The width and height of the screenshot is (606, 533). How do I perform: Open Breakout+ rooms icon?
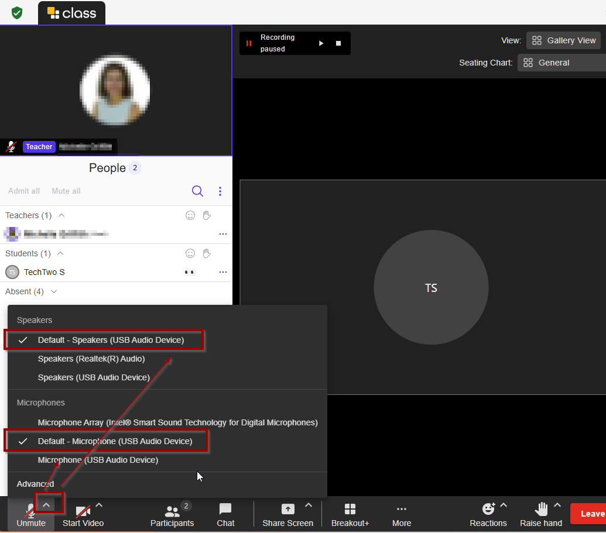[x=350, y=509]
